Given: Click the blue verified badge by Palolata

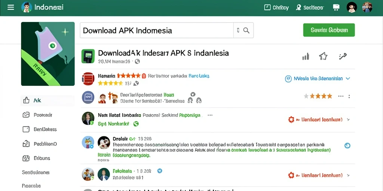Looking at the screenshot, I should click(159, 171).
